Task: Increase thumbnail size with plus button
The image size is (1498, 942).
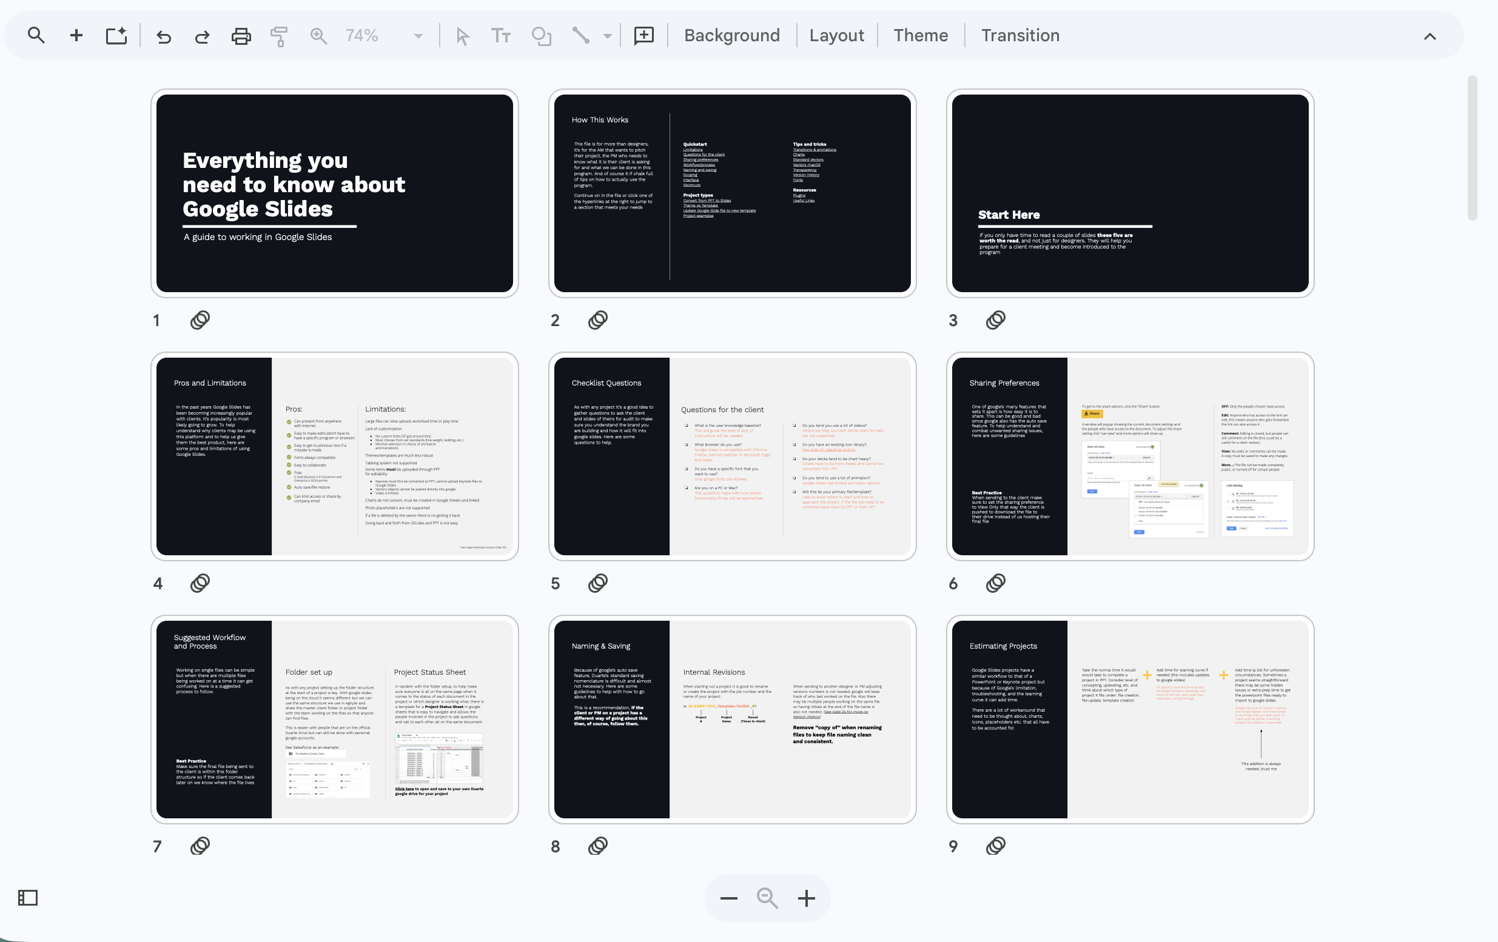Action: tap(806, 898)
